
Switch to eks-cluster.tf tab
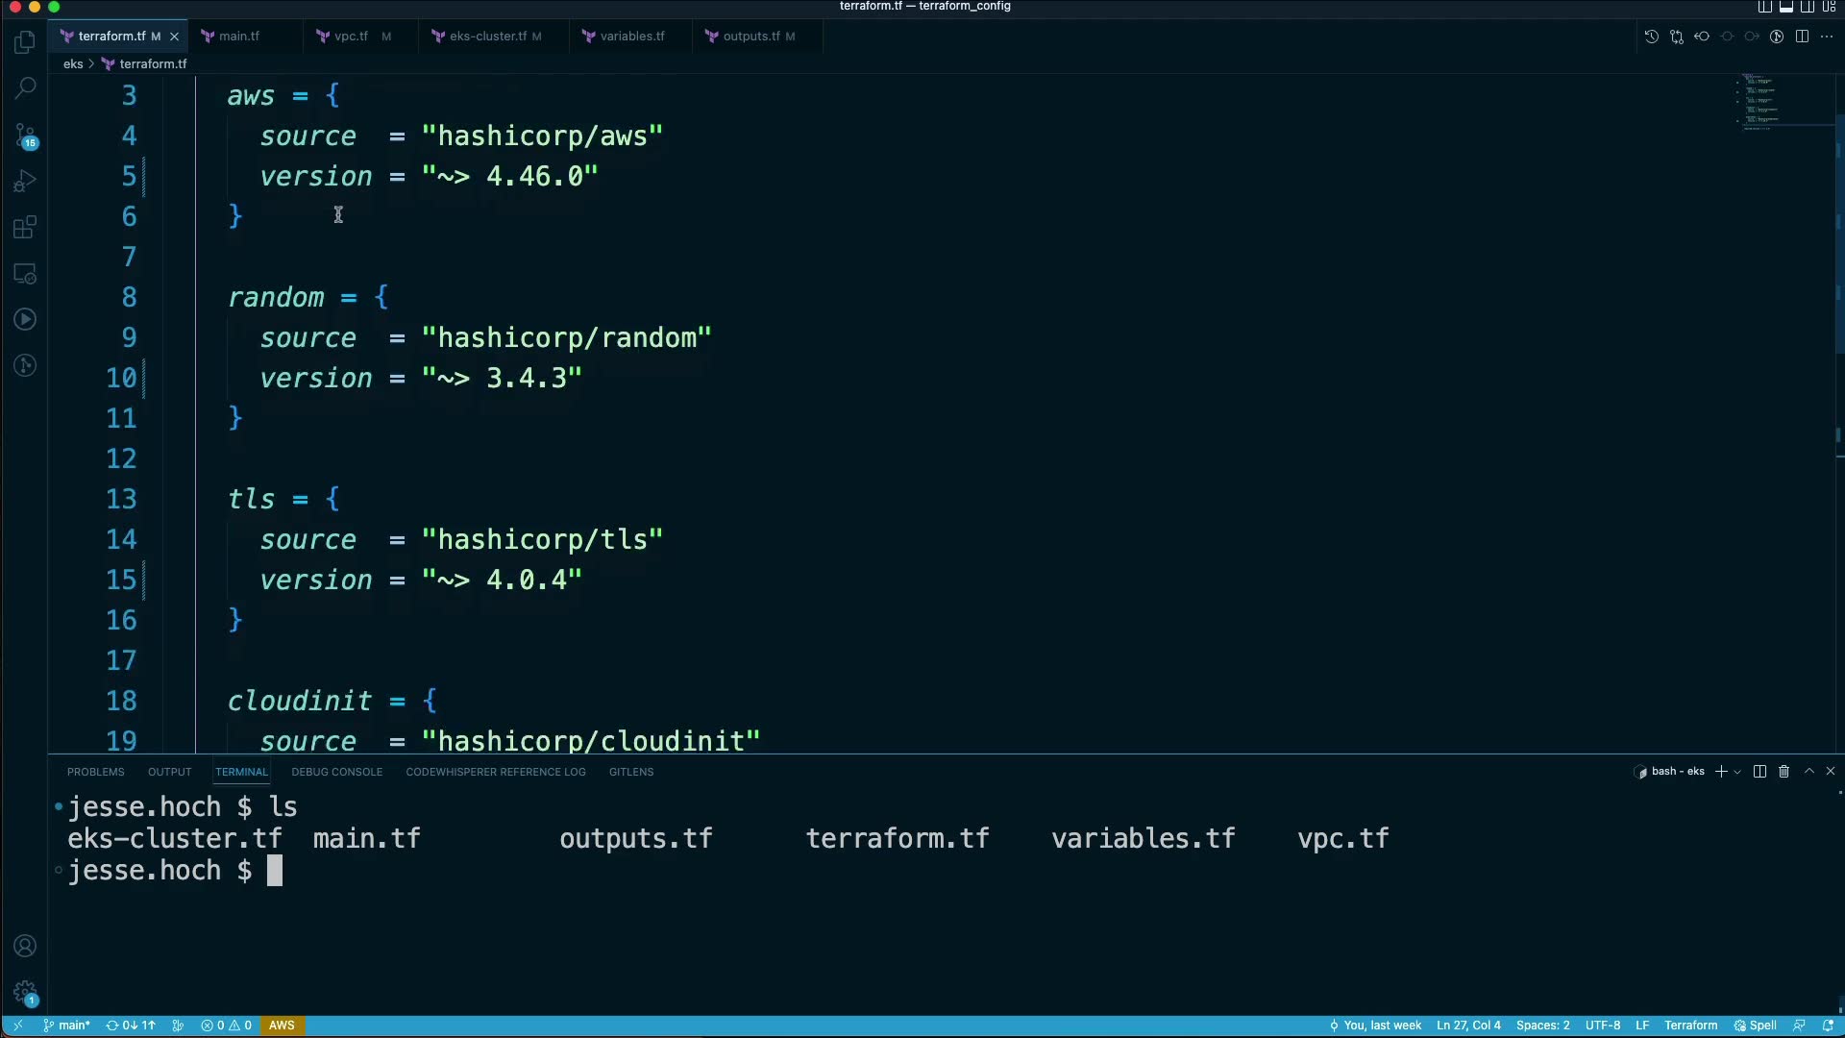(487, 37)
